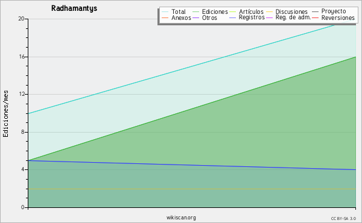Image resolution: width=362 pixels, height=223 pixels.
Task: Click the y-axis value 20
Action: pyautogui.click(x=21, y=19)
